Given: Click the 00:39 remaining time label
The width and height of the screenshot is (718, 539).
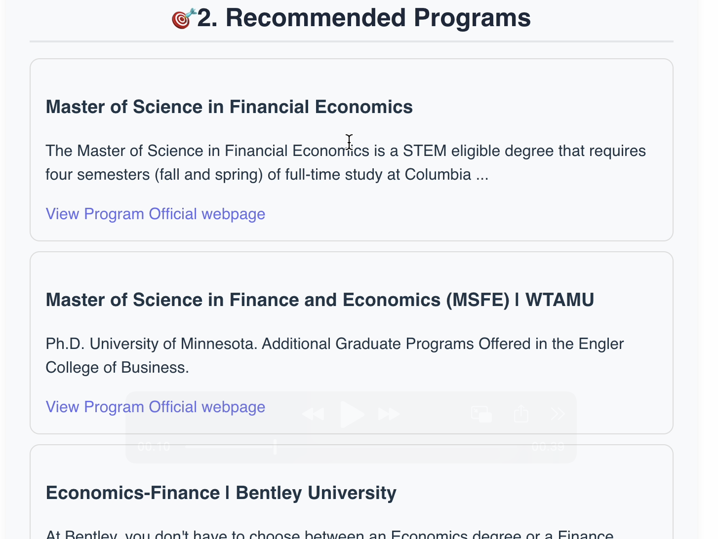Looking at the screenshot, I should [548, 447].
